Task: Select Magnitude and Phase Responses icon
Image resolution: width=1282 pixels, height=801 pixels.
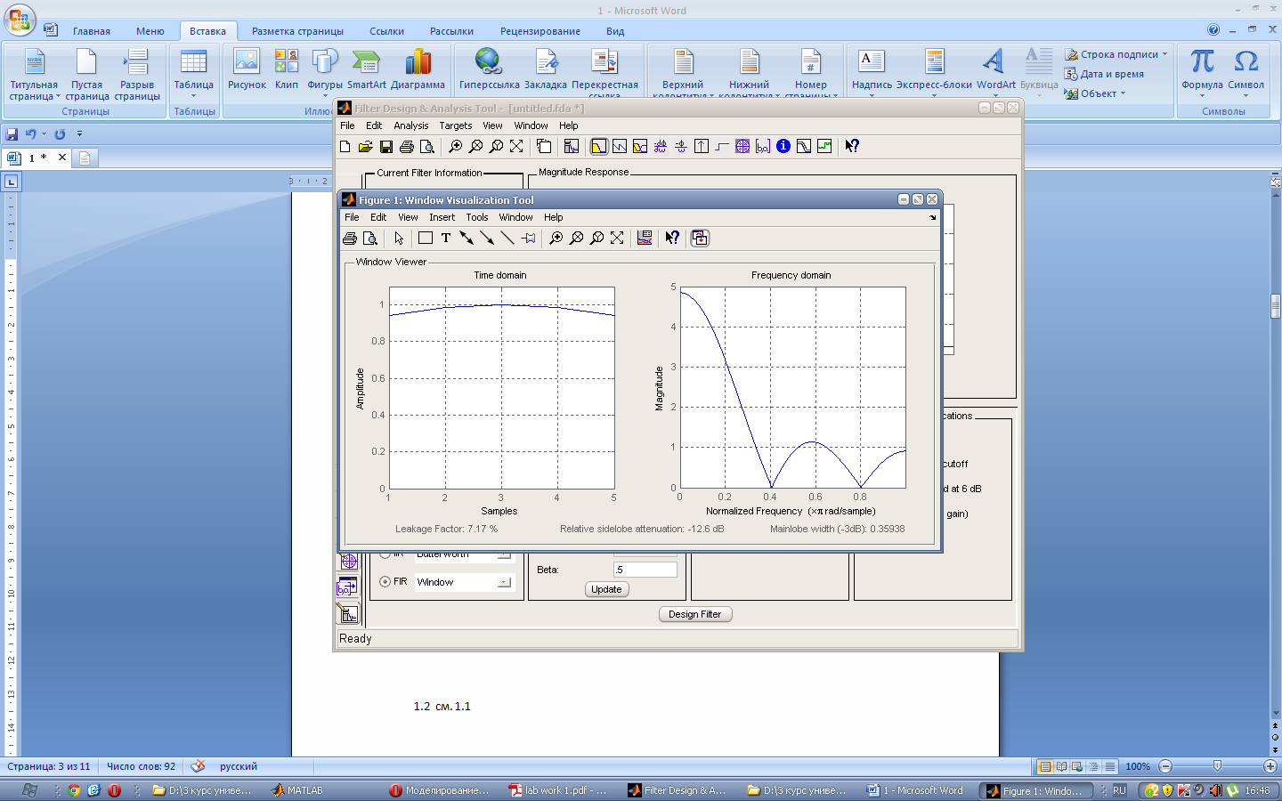Action: click(640, 147)
